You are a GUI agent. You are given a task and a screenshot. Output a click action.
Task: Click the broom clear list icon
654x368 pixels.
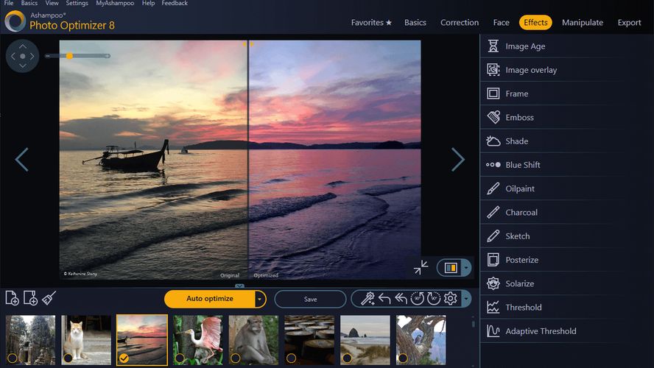point(49,297)
